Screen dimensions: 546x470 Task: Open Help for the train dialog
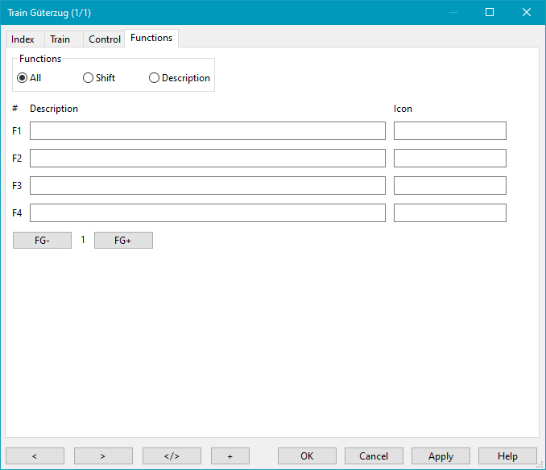(x=507, y=456)
